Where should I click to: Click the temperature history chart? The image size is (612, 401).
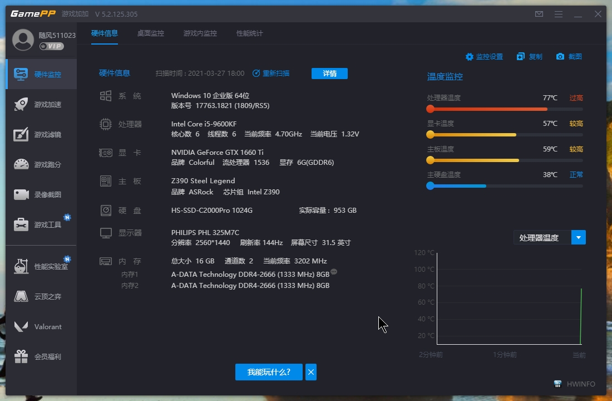[509, 299]
